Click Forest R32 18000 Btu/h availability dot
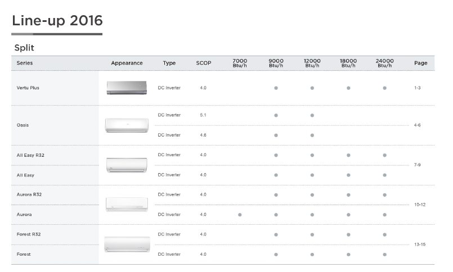 [348, 235]
